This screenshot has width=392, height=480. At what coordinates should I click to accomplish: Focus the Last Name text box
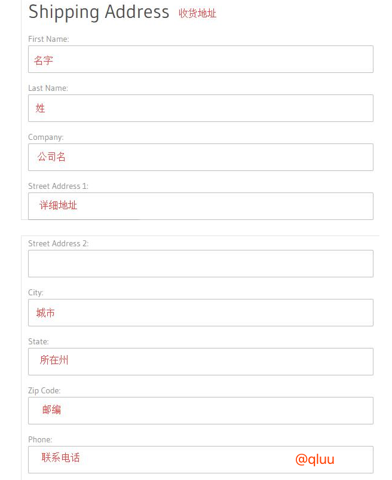click(x=200, y=108)
